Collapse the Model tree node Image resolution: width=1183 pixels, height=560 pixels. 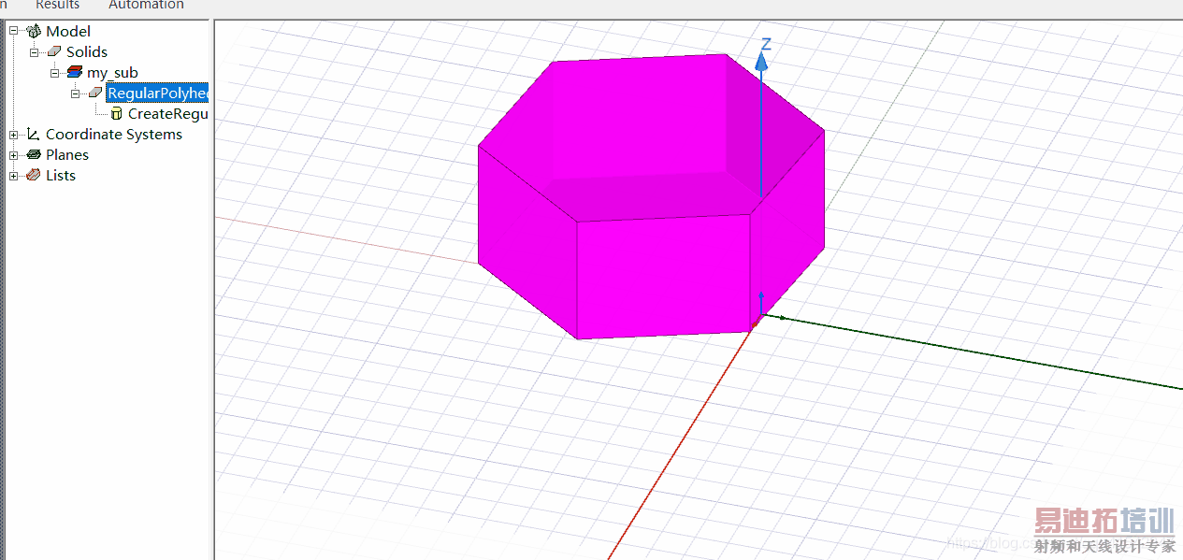coord(14,31)
